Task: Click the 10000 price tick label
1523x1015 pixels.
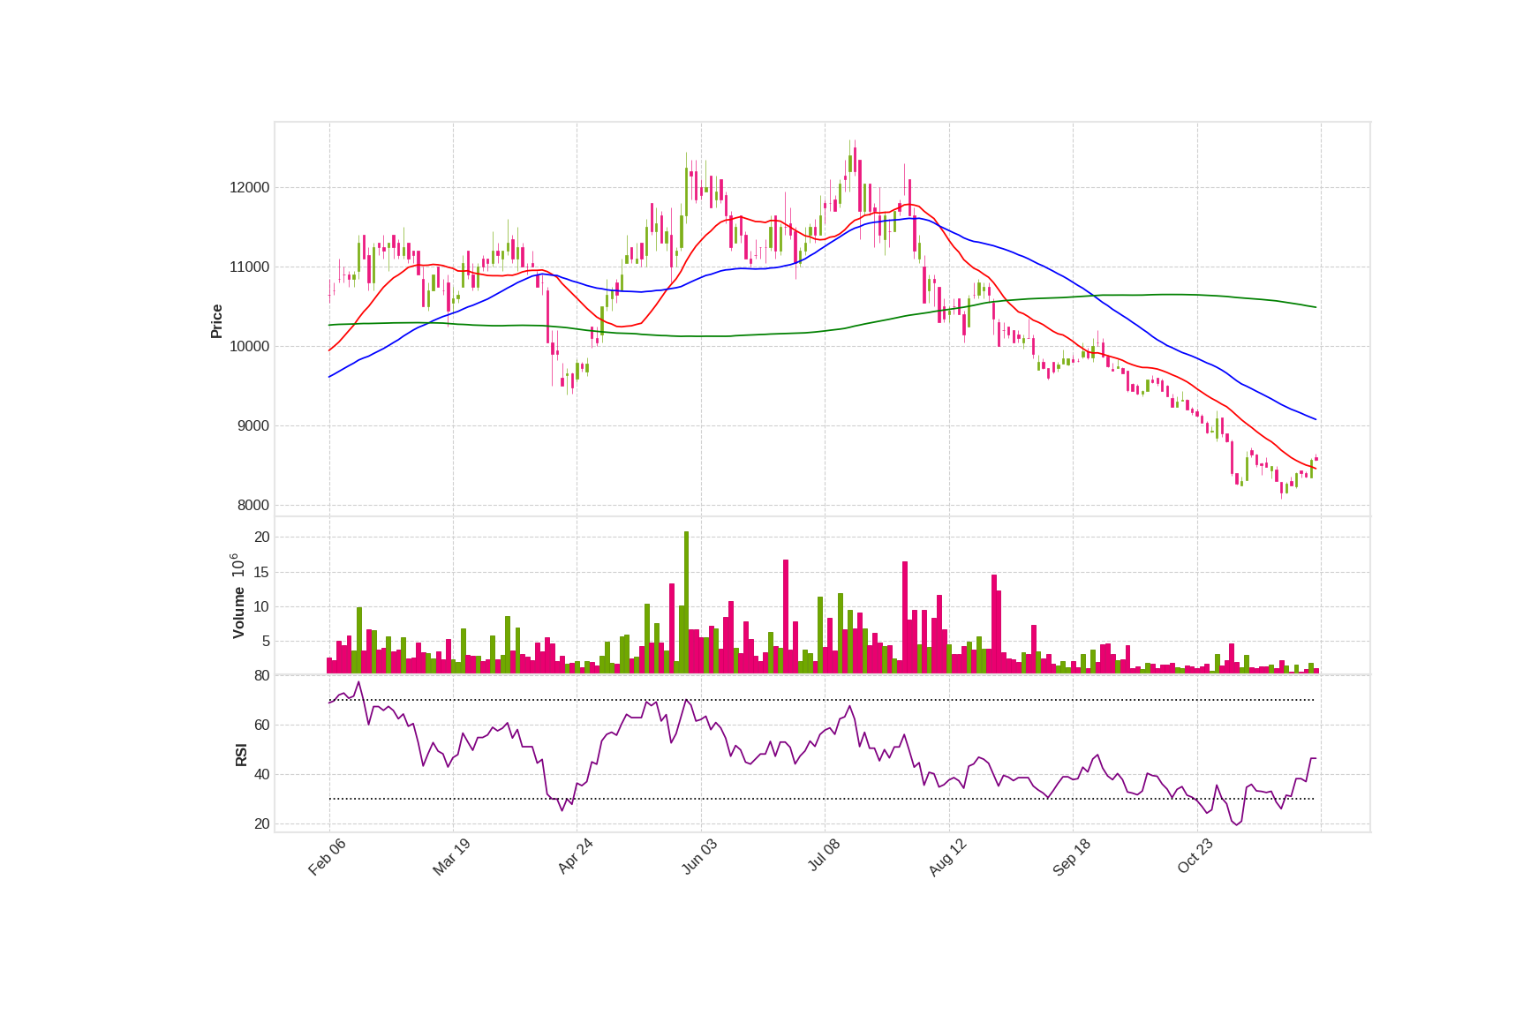Action: [x=249, y=346]
